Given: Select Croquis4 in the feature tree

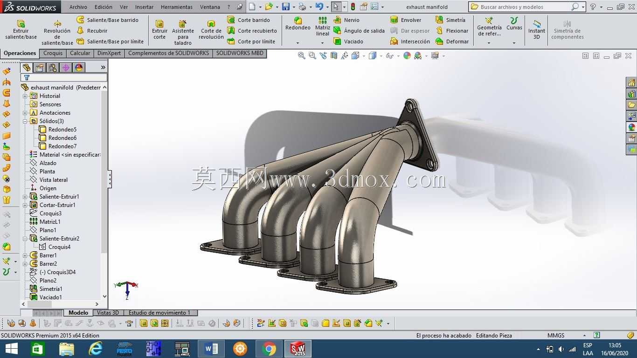Looking at the screenshot, I should (x=59, y=247).
